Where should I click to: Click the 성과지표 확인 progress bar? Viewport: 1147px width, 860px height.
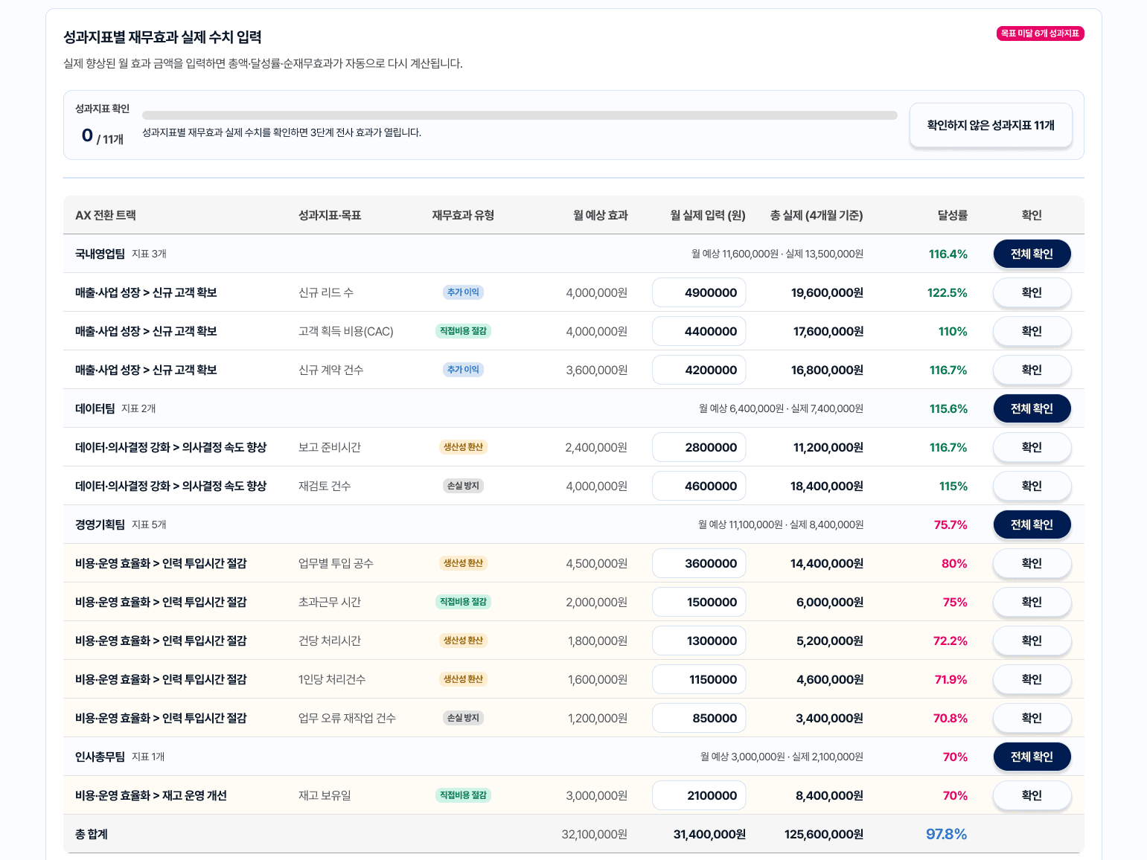tap(520, 115)
